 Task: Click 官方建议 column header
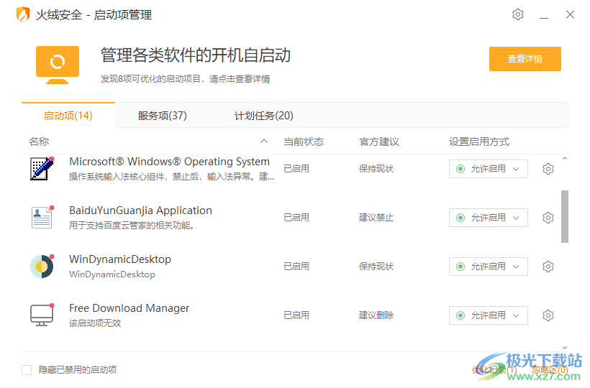tap(379, 142)
